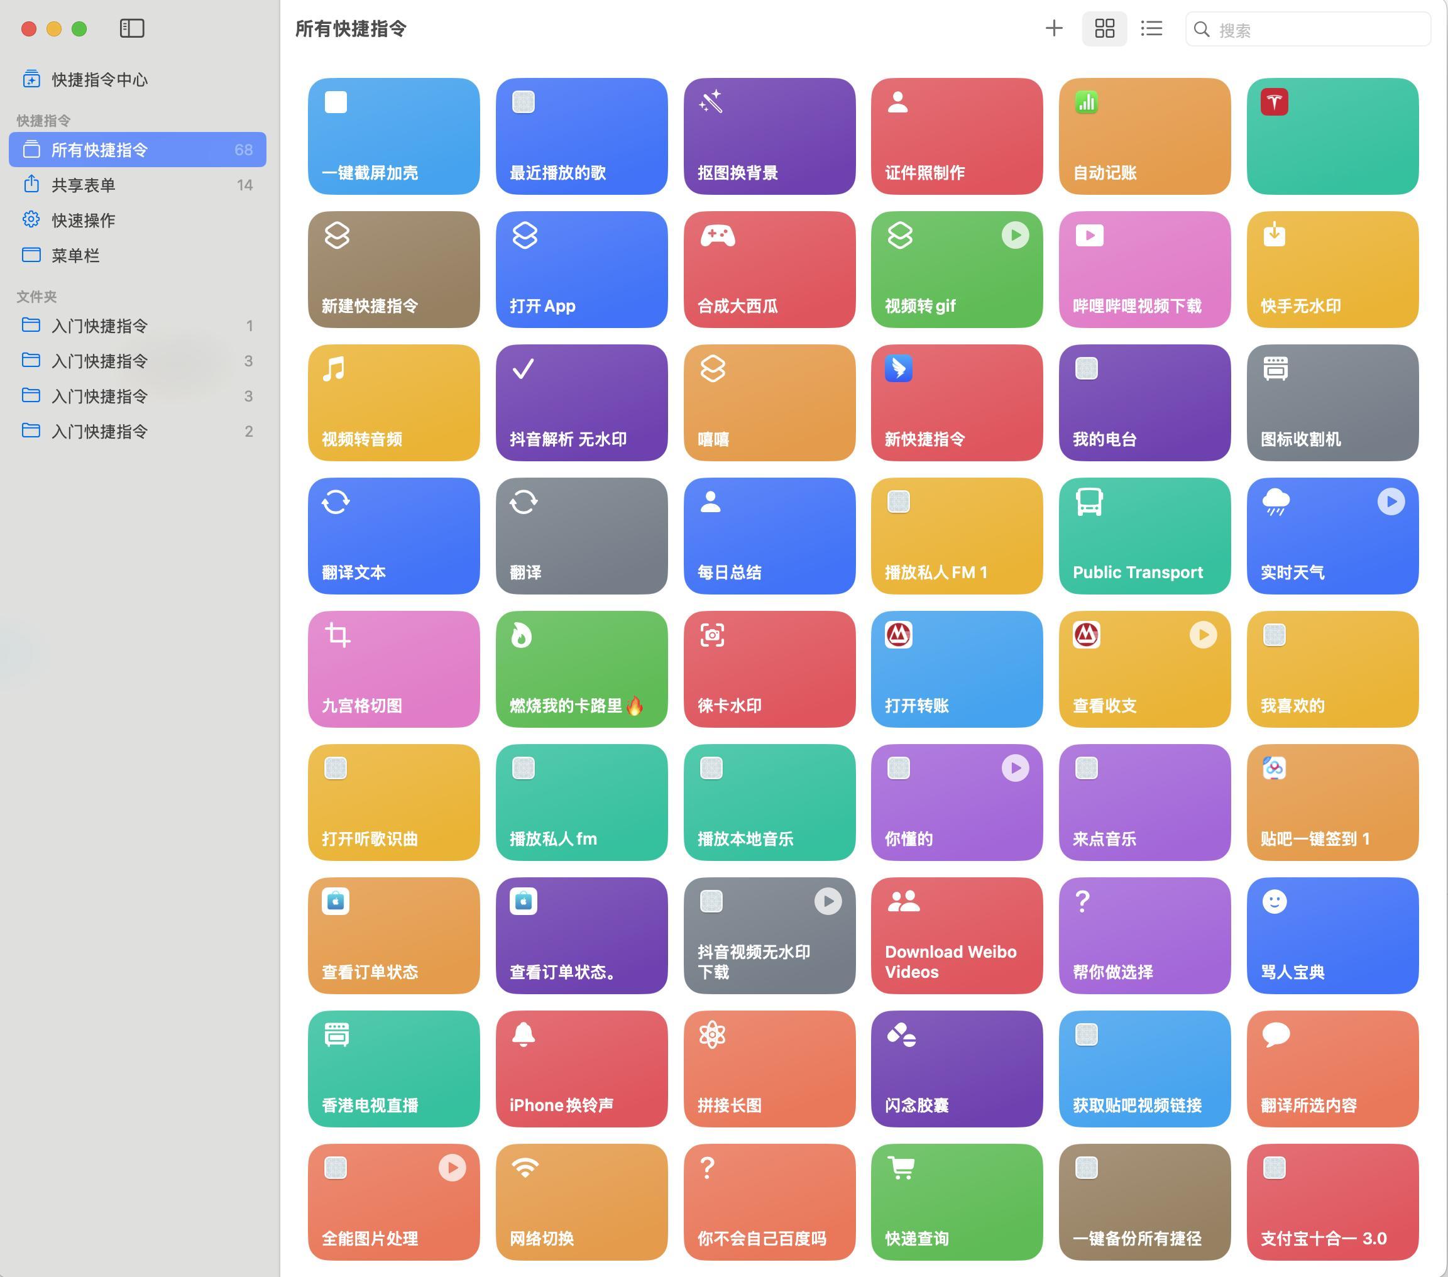
Task: Click the Tesla logo icon on unnamed shortcut
Action: click(x=1274, y=101)
